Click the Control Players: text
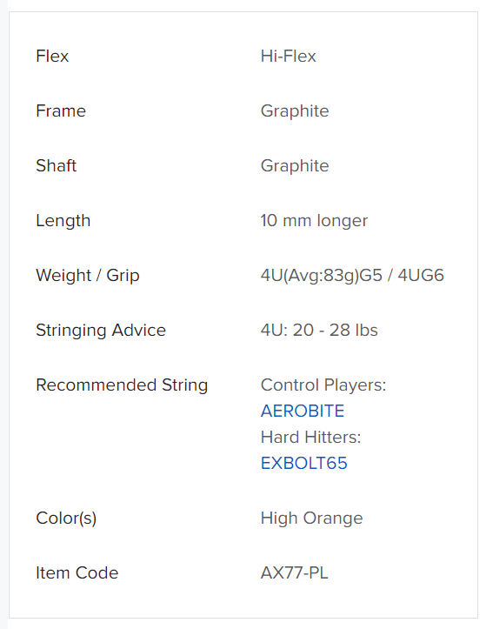Image resolution: width=486 pixels, height=629 pixels. pos(323,385)
